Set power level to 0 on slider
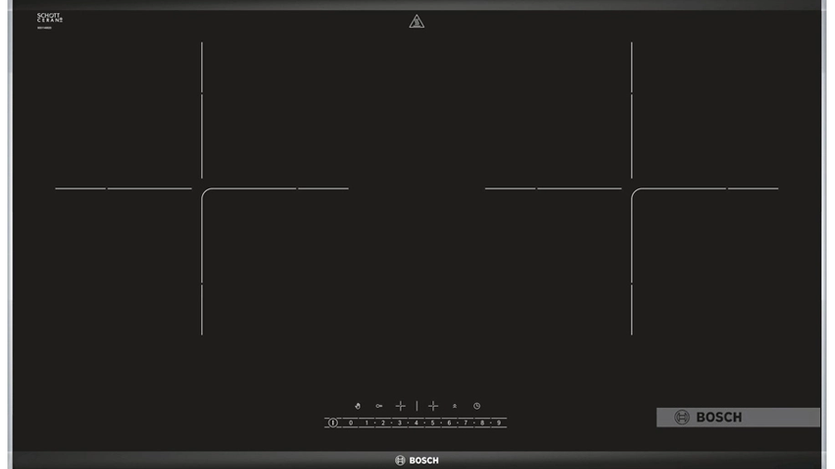The height and width of the screenshot is (469, 835). click(351, 423)
